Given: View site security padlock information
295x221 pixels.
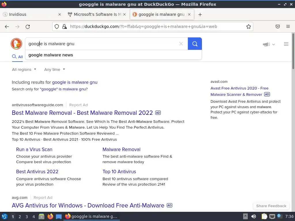Looking at the screenshot, I should pos(65,26).
